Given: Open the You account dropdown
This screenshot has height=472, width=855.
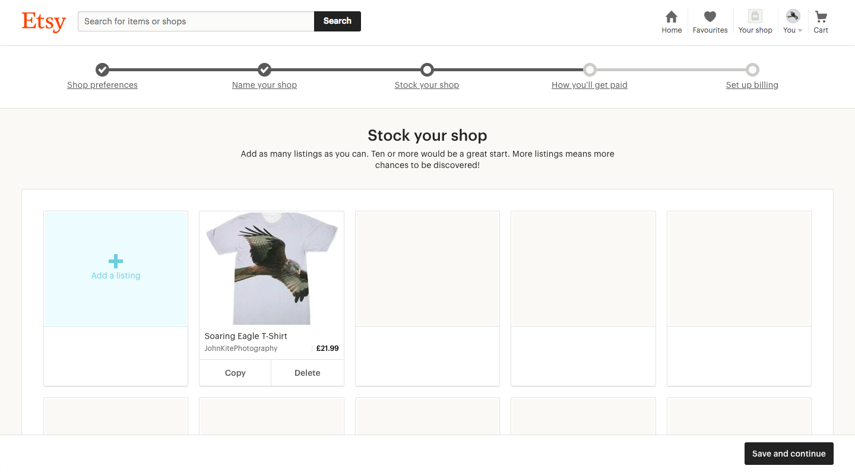Looking at the screenshot, I should (x=791, y=30).
